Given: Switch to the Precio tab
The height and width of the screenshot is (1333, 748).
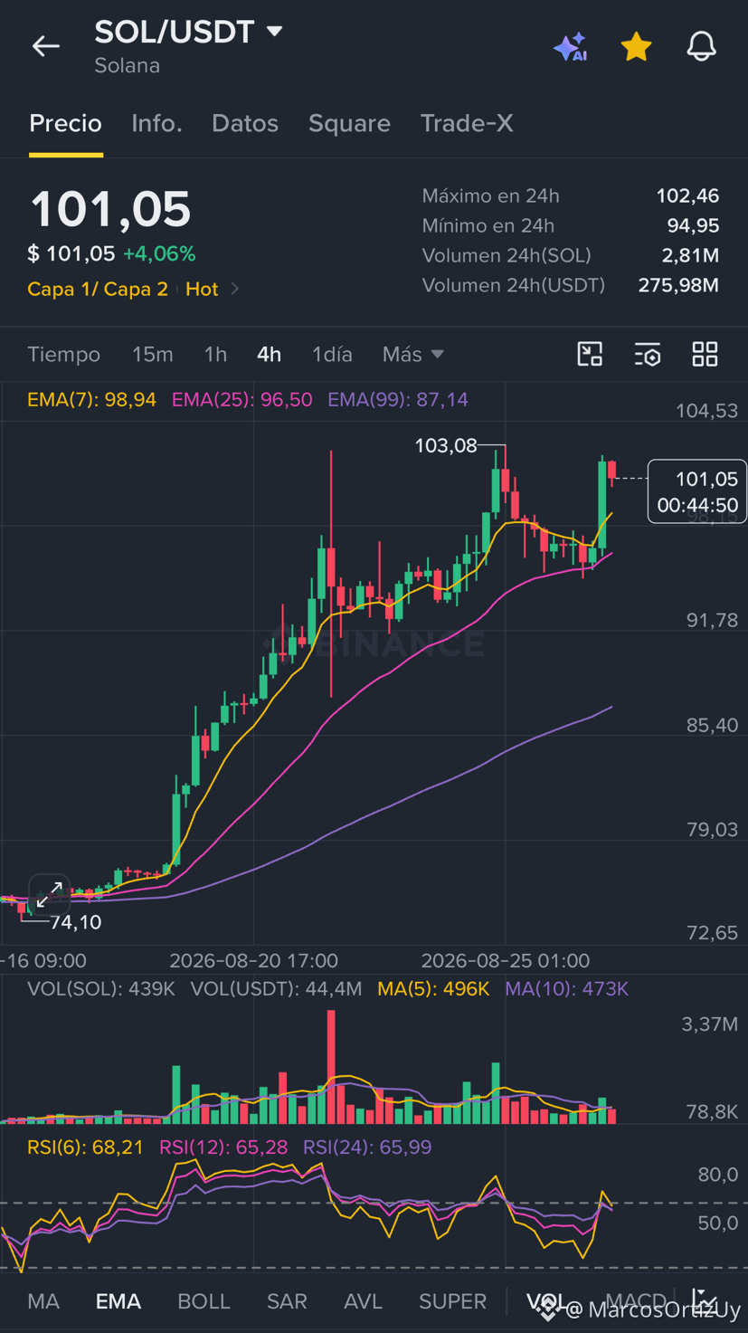Looking at the screenshot, I should [65, 123].
